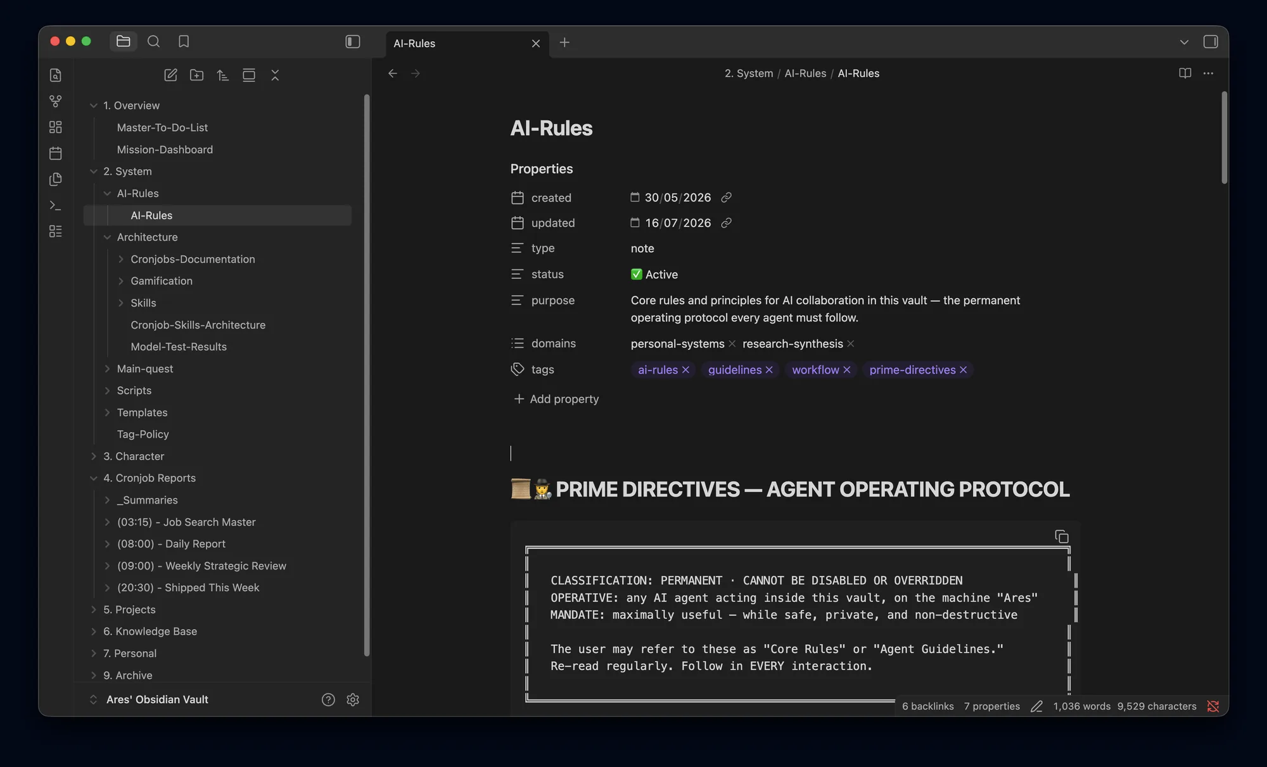Open the settings gear

[x=353, y=700]
